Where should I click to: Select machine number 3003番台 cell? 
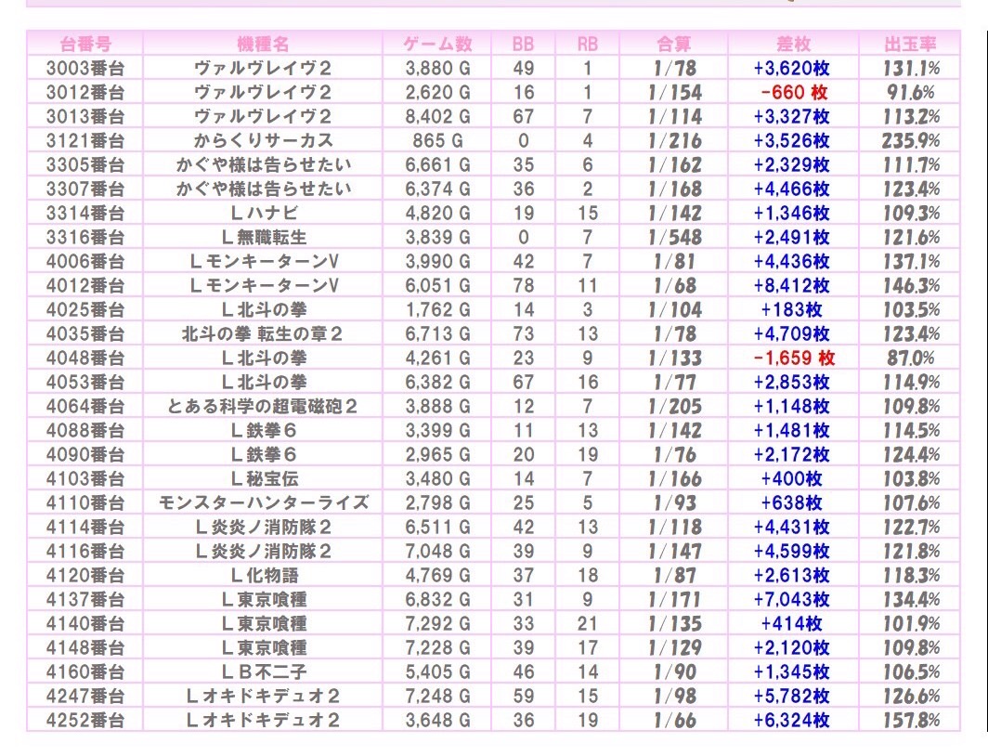click(85, 68)
